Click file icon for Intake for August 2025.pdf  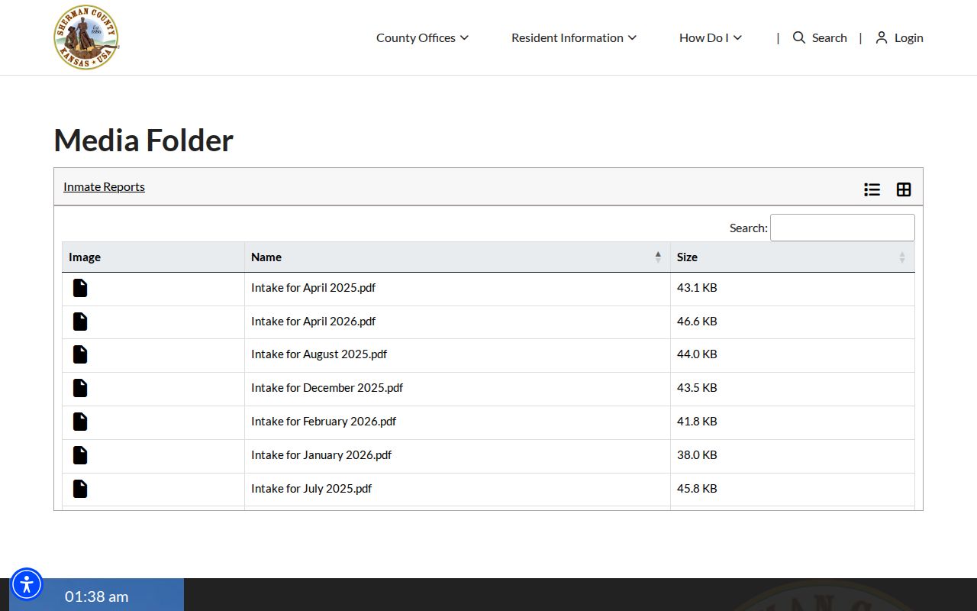80,354
